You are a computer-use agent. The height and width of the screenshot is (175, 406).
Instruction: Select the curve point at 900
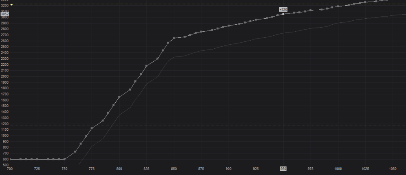coord(229,26)
